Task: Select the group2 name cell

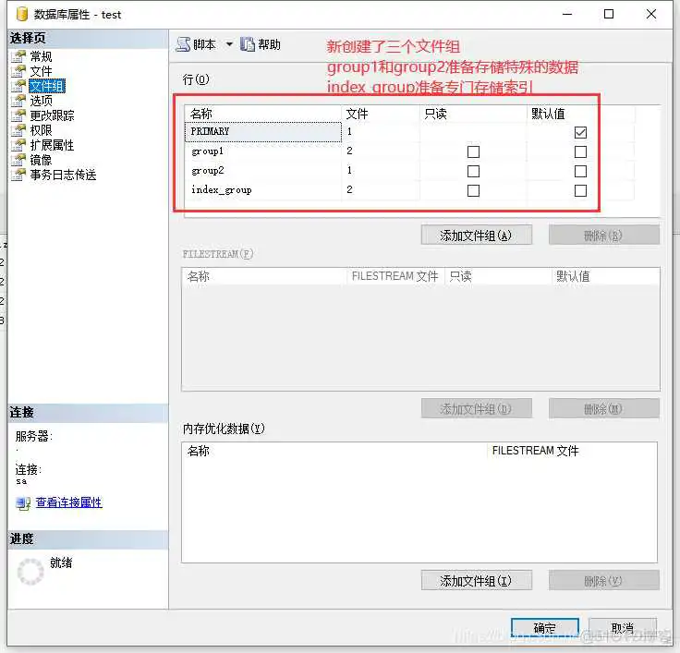Action: (x=263, y=171)
